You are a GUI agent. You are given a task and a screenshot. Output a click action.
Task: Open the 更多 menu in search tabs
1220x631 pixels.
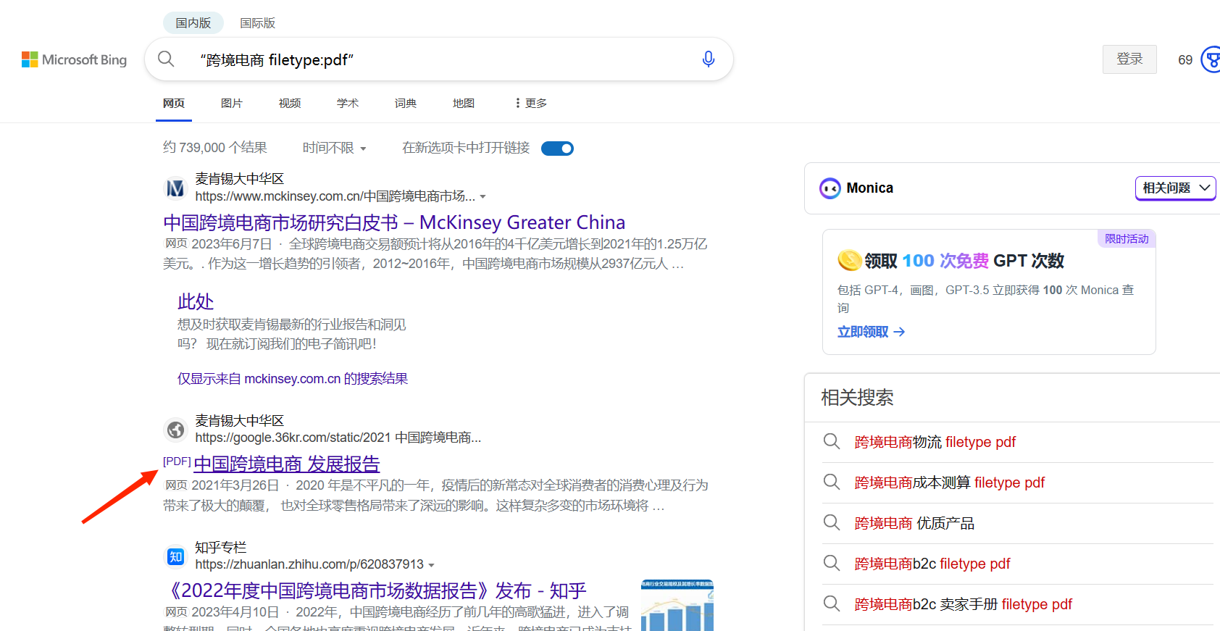[531, 103]
